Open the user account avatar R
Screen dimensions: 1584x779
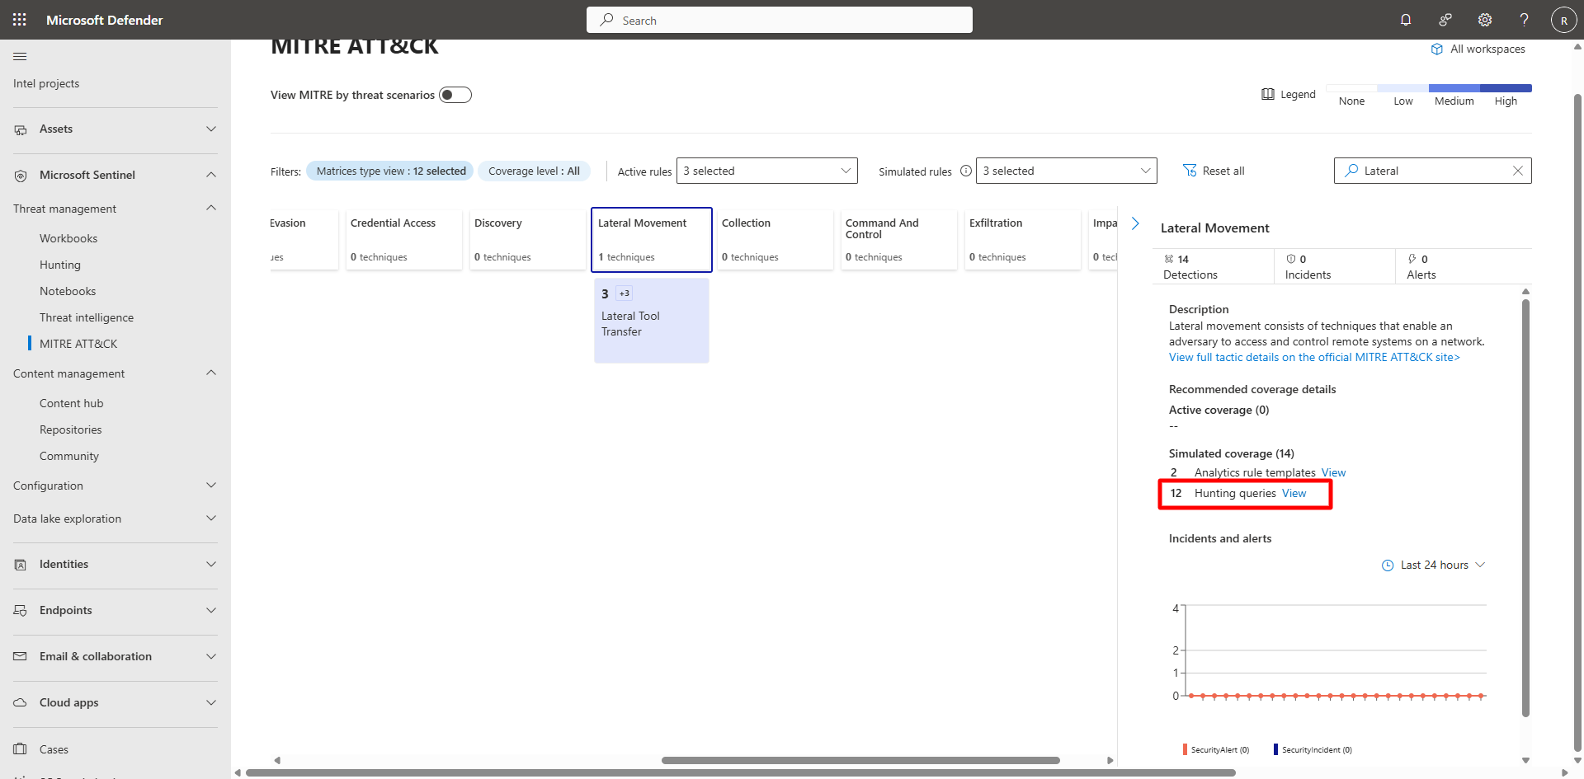(1564, 20)
